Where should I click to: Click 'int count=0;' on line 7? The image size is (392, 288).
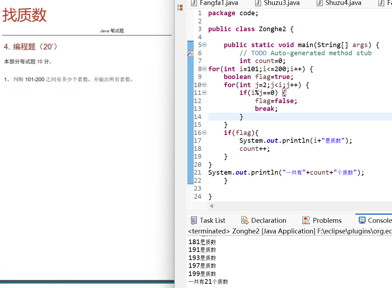[x=262, y=61]
